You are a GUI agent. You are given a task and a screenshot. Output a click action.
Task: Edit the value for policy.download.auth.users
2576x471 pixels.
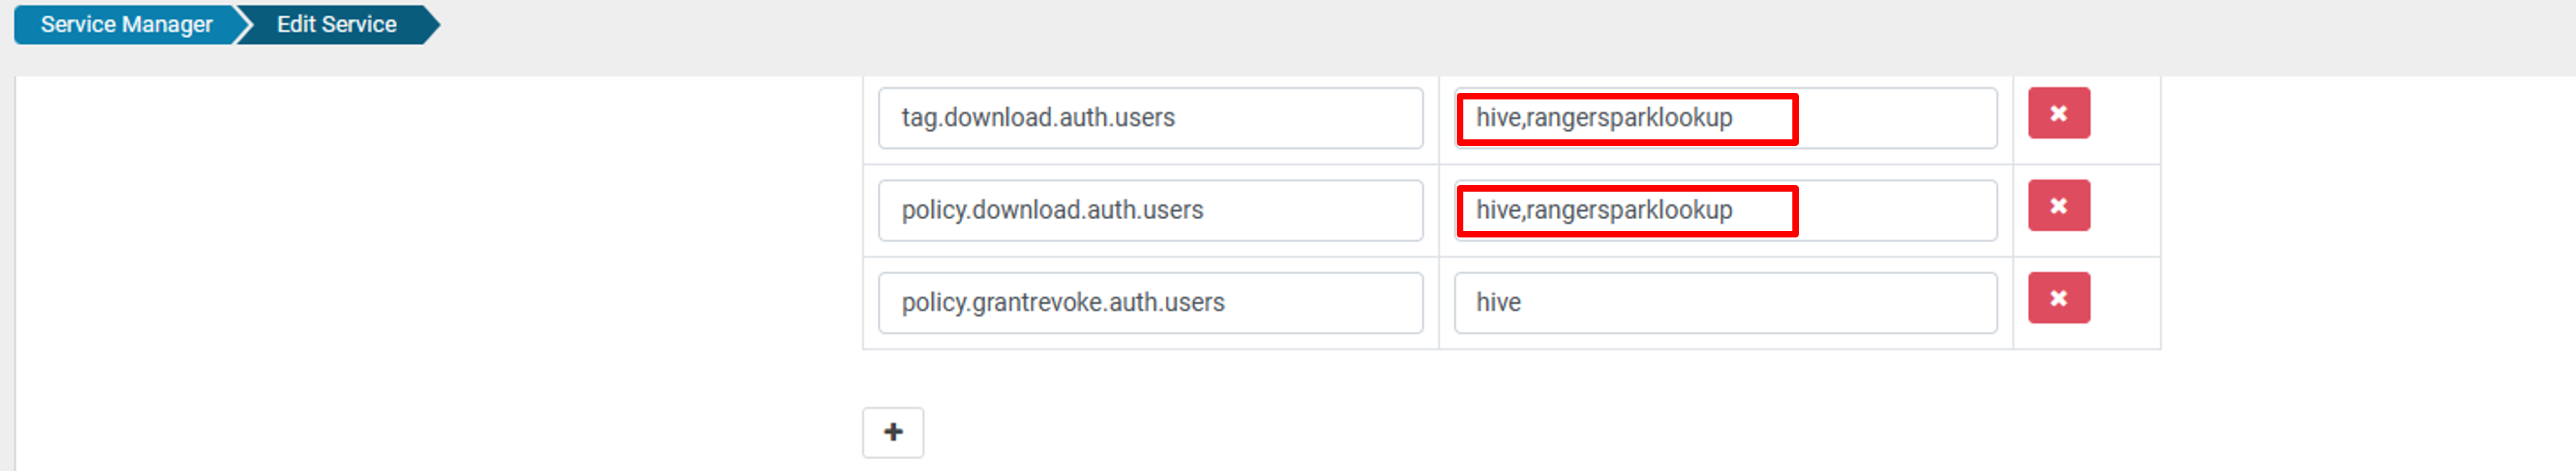pos(1725,210)
